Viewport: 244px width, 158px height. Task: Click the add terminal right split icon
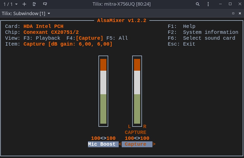34,4
